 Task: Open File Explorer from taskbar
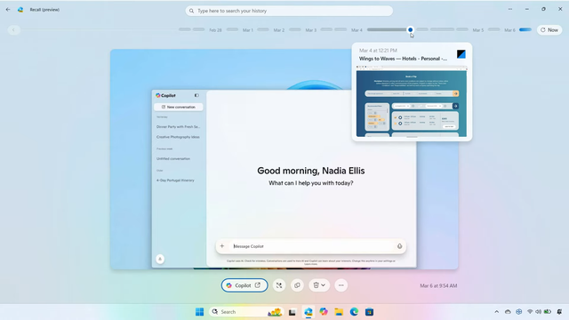point(339,312)
